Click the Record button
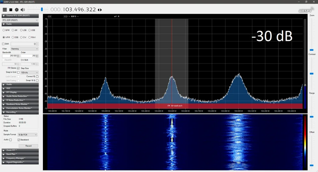Screen dimensions: 318x172 click(28, 146)
